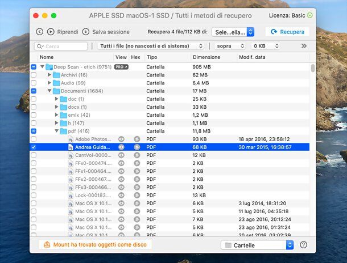Click the PRO badge next to Deep Scan
347x263 pixels.
tap(121, 67)
